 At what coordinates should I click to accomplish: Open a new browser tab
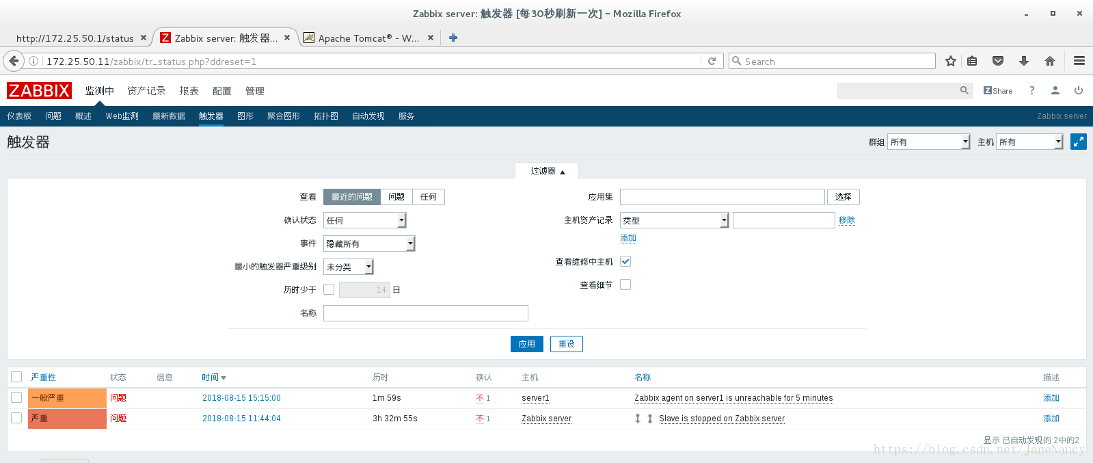click(x=453, y=38)
